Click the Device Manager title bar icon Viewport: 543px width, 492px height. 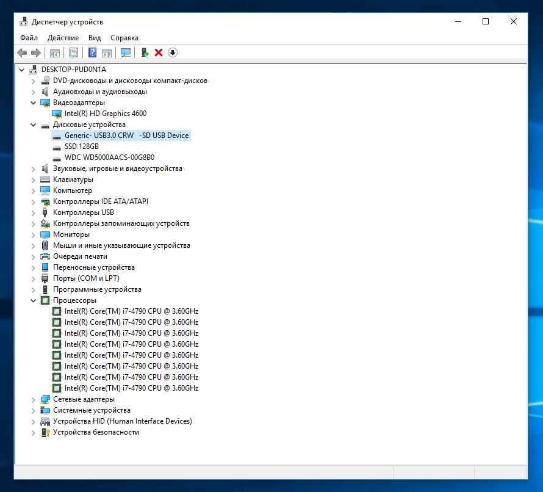(24, 21)
